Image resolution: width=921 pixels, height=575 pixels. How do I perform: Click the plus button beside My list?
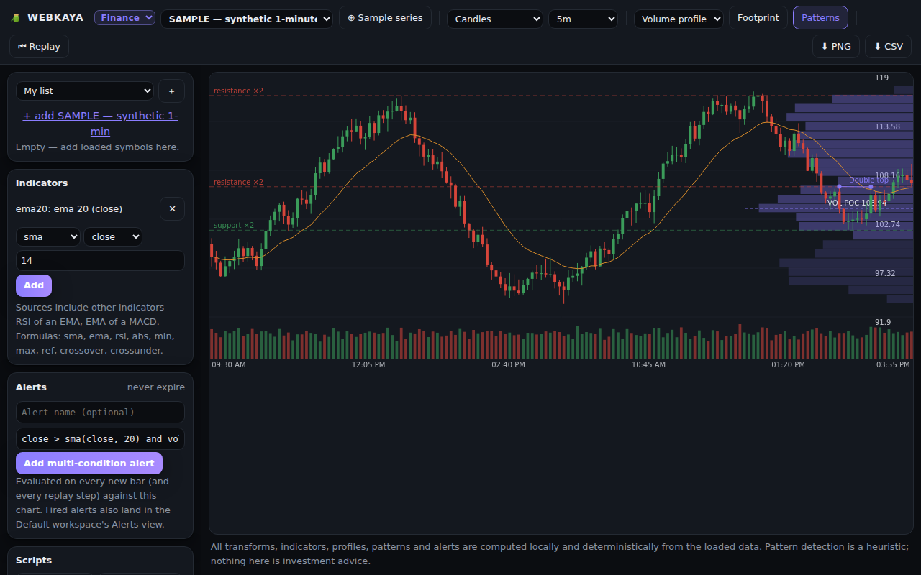click(x=171, y=91)
